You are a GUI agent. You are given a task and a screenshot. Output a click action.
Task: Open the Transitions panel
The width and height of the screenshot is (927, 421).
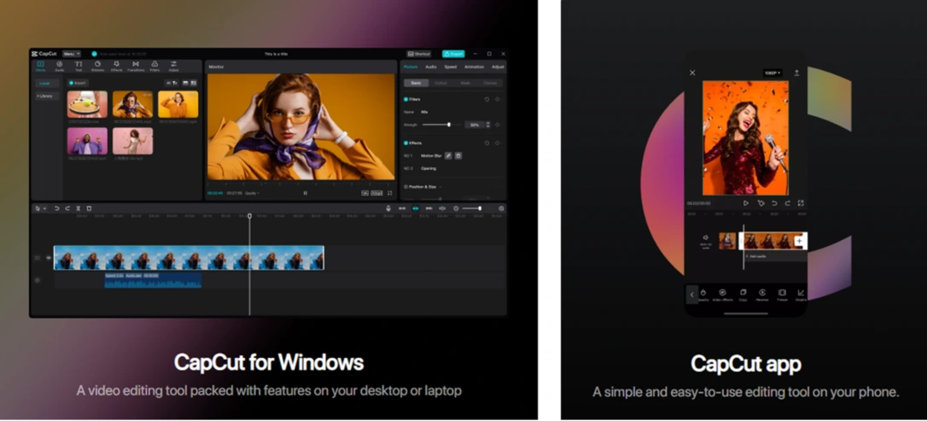click(x=136, y=66)
